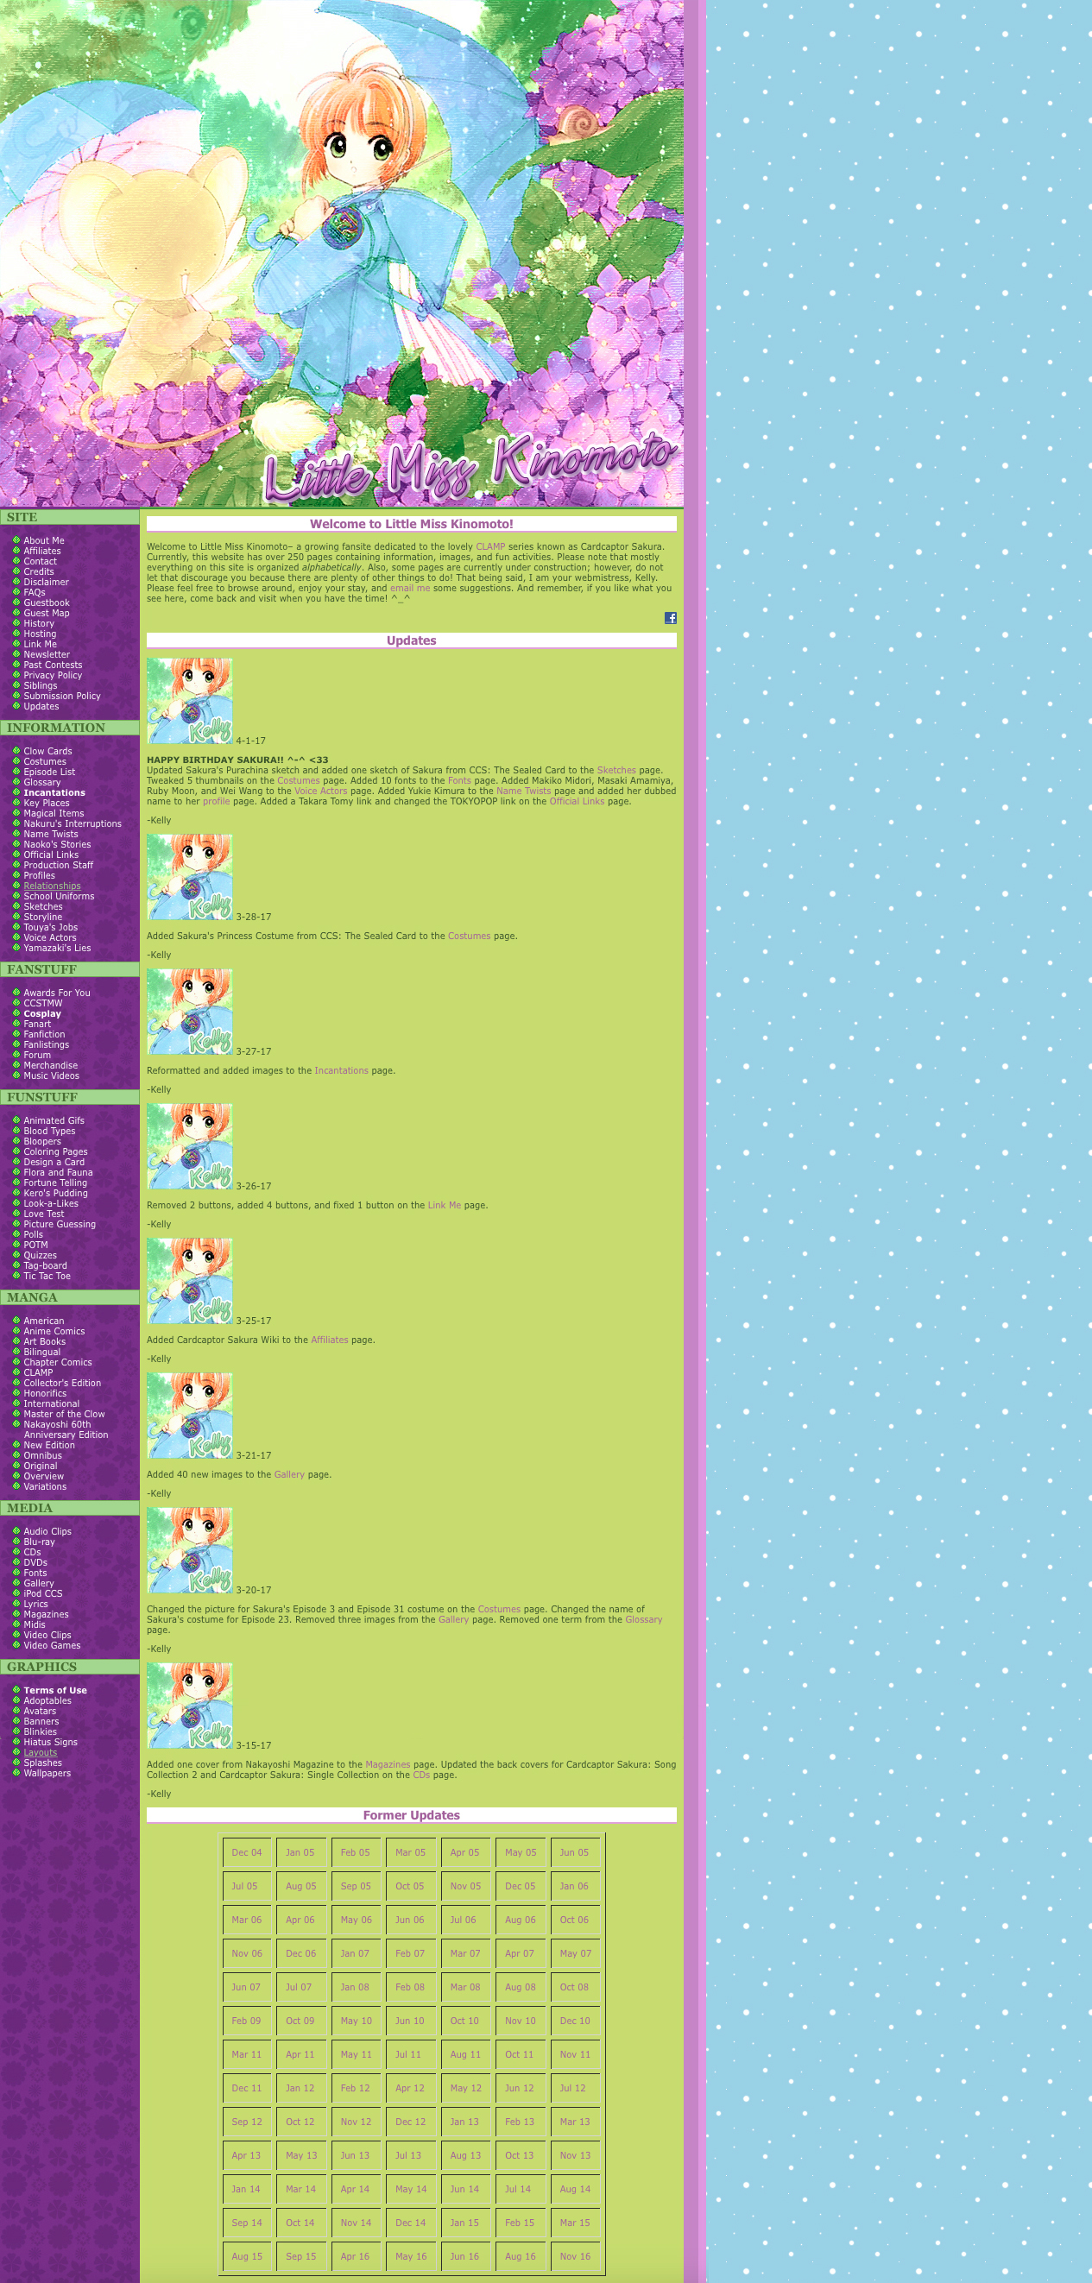
Task: Click the Kelly avatar next to 4-1-17
Action: click(190, 701)
